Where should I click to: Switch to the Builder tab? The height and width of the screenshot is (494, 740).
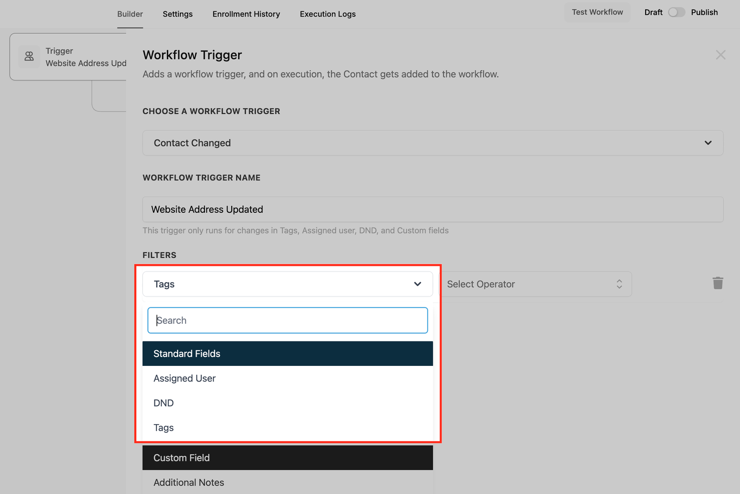[130, 14]
